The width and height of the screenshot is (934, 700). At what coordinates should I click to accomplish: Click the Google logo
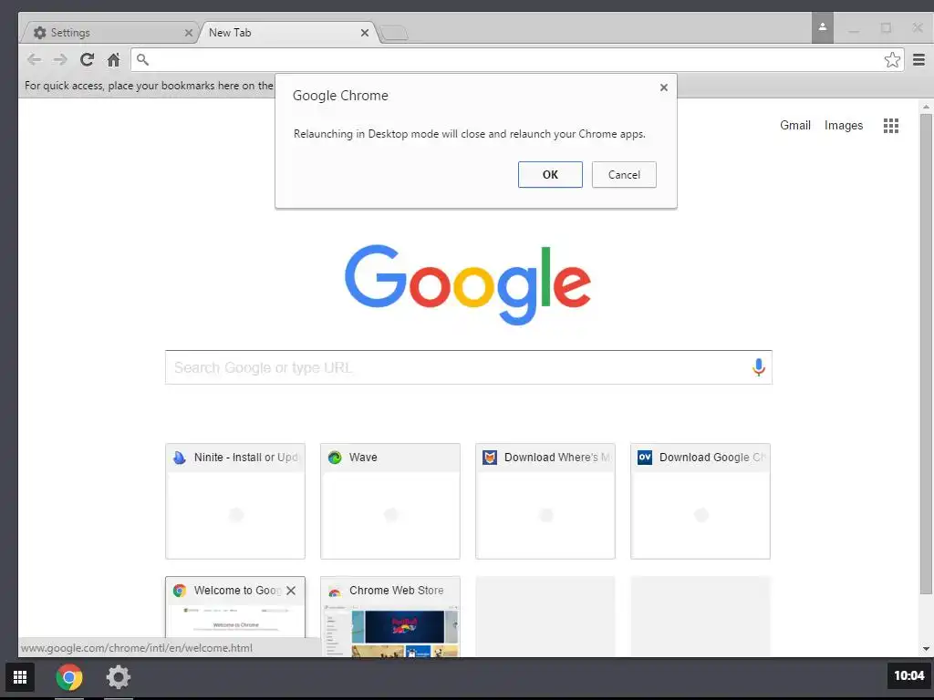pos(468,284)
